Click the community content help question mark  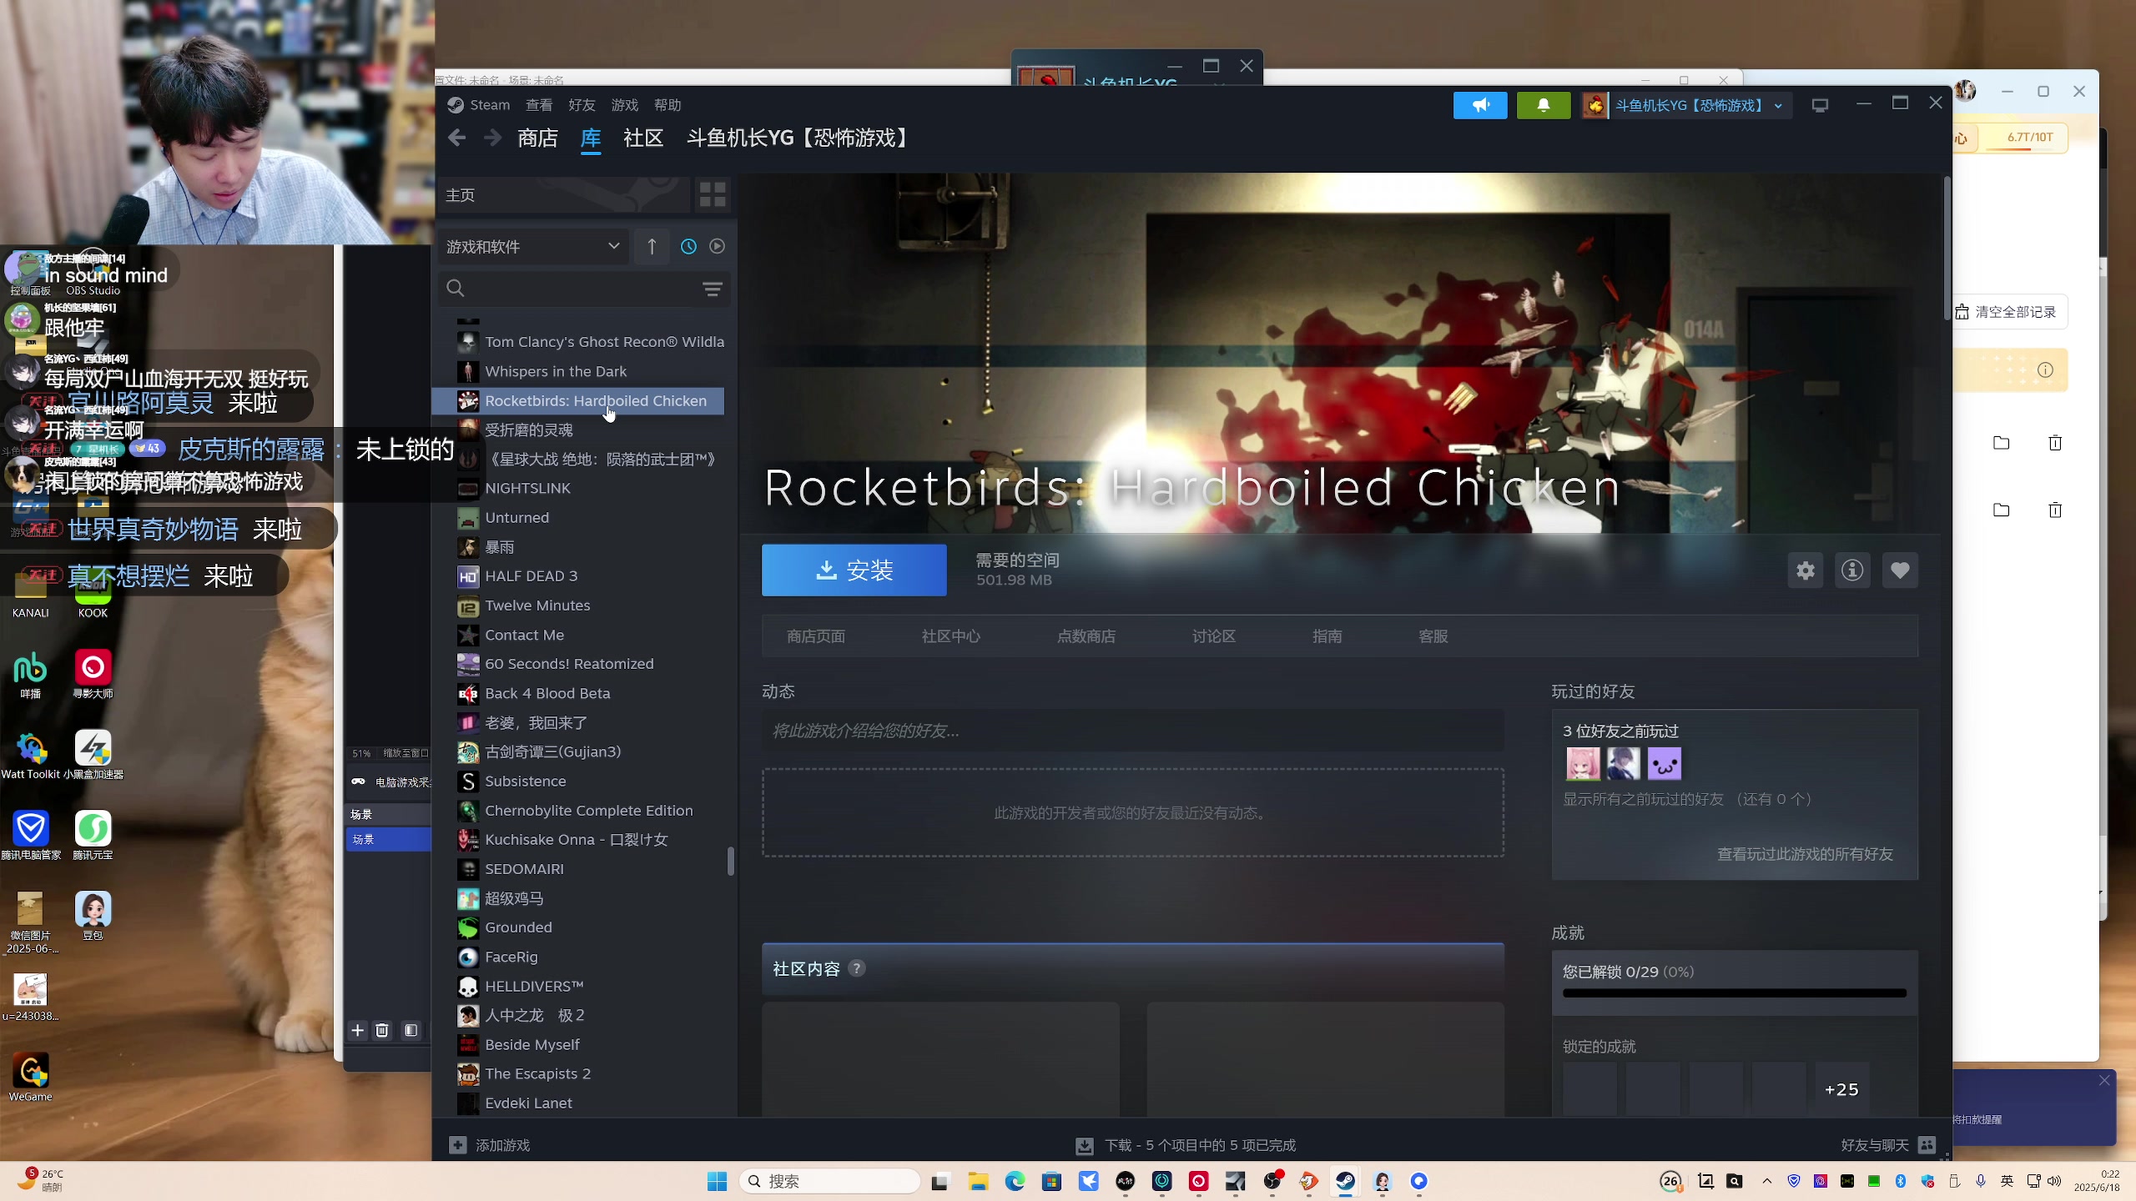(857, 968)
